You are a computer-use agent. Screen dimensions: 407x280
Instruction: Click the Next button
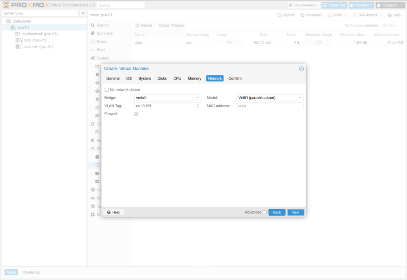point(295,212)
